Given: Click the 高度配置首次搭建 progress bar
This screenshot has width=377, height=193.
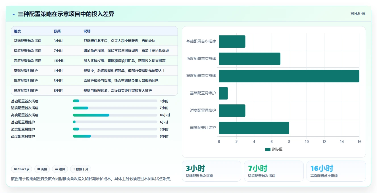Looking at the screenshot, I should click(x=115, y=115).
